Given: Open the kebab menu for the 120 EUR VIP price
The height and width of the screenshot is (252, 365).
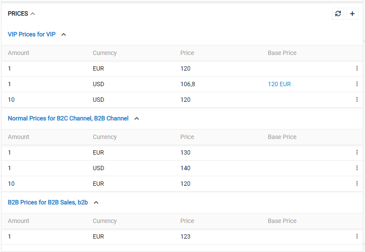Looking at the screenshot, I should pos(357,68).
